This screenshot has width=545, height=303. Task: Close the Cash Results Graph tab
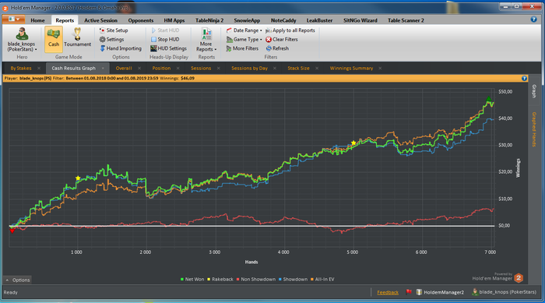coord(103,69)
